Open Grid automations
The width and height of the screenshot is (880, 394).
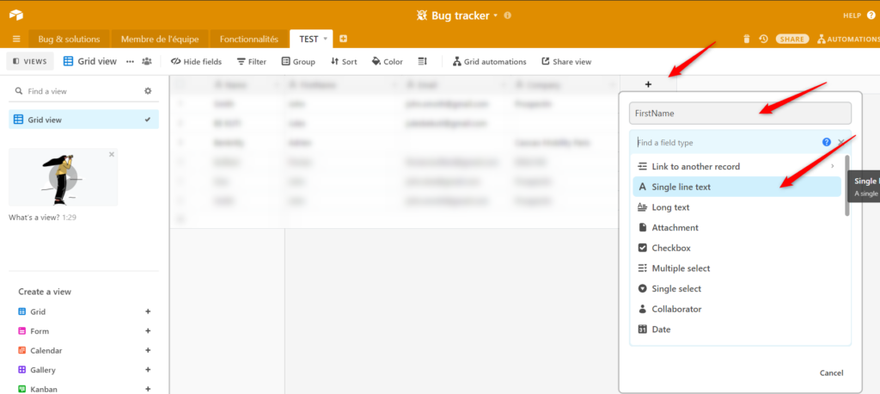489,61
